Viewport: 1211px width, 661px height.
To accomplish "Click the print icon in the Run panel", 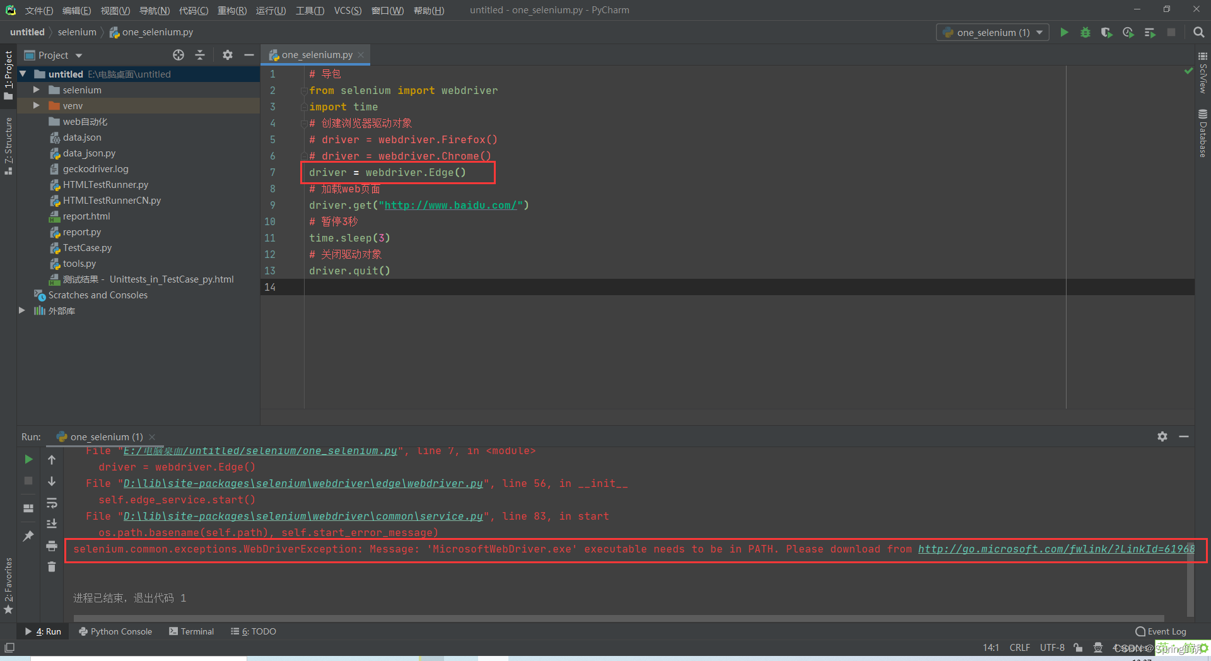I will tap(52, 546).
